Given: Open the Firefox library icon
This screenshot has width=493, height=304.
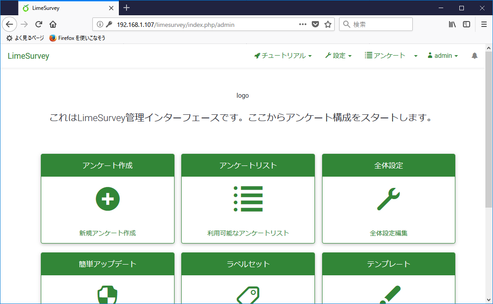Looking at the screenshot, I should point(452,24).
